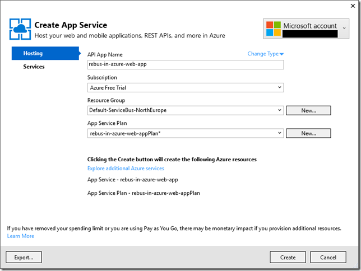Close the Create App Service dialog
The width and height of the screenshot is (361, 271).
[x=353, y=6]
